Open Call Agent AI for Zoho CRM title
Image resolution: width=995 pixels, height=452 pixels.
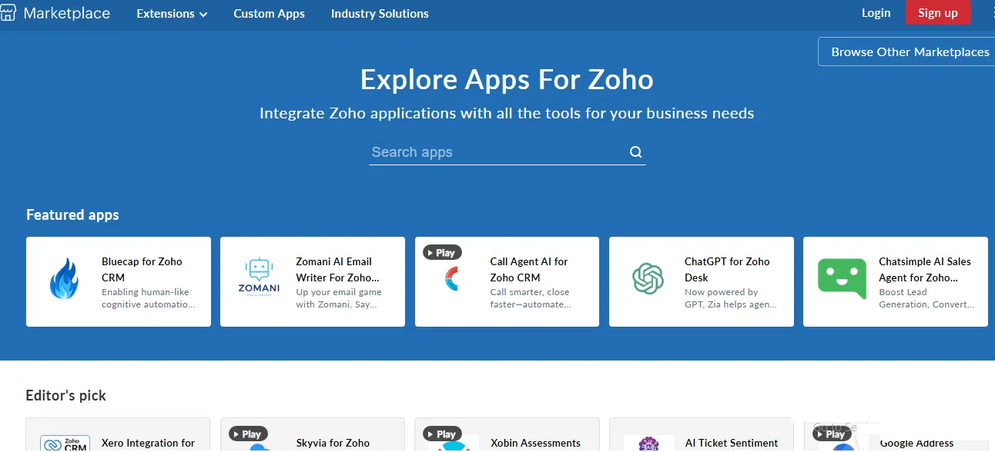point(529,269)
